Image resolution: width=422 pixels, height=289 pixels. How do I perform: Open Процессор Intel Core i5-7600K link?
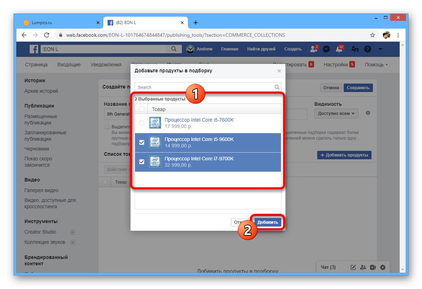[x=199, y=120]
